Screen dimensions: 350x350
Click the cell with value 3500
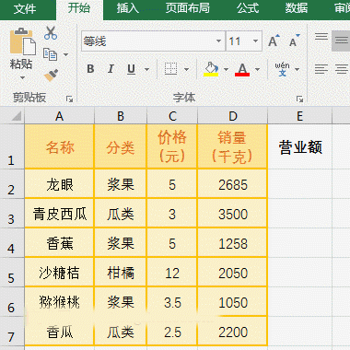click(x=233, y=214)
